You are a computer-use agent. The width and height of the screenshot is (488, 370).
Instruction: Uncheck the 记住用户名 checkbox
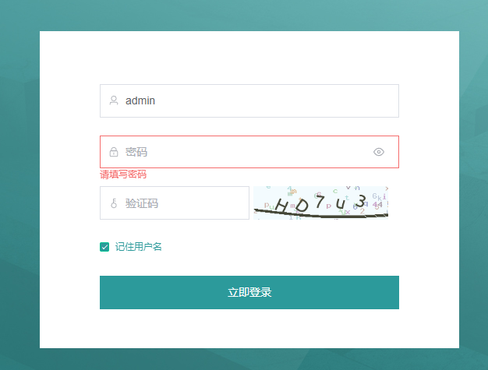coord(104,247)
